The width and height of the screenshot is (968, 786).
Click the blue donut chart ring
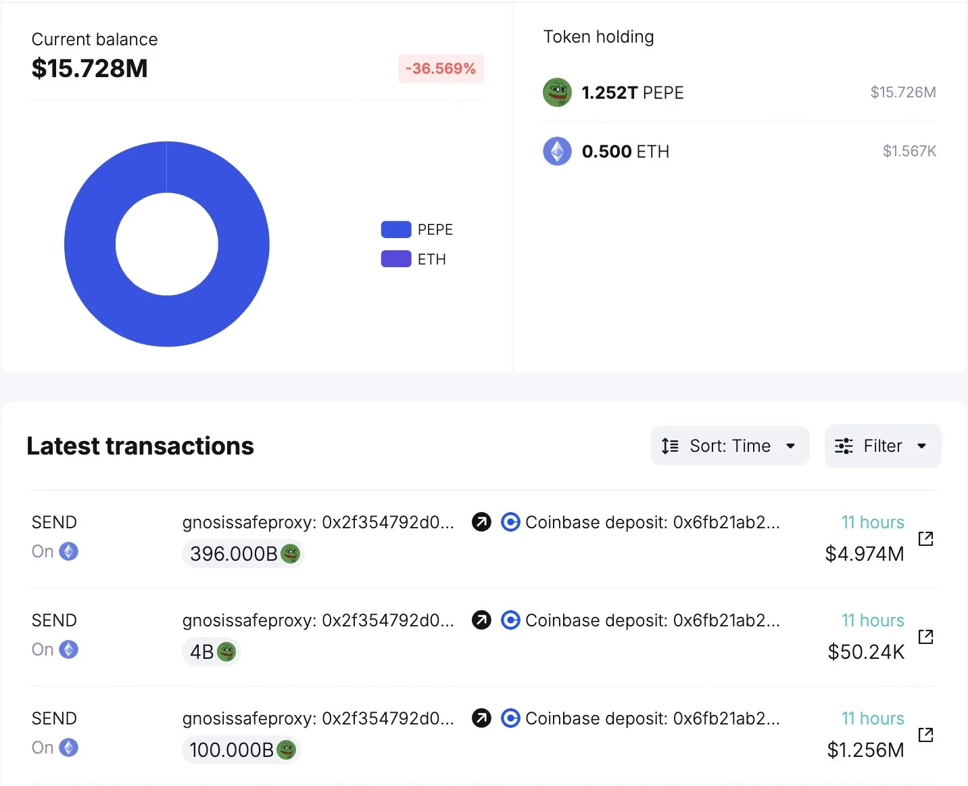pyautogui.click(x=90, y=244)
